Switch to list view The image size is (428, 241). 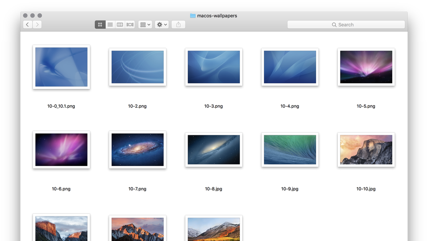(110, 24)
